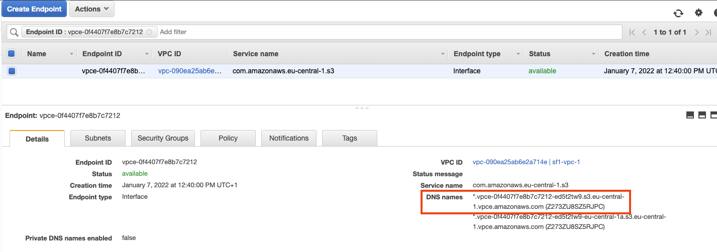Switch to the Tags tab
The height and width of the screenshot is (252, 717).
[350, 138]
